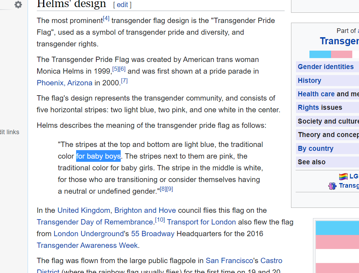Open the languages settings gear icon
This screenshot has height=273, width=359.
coord(18,4)
